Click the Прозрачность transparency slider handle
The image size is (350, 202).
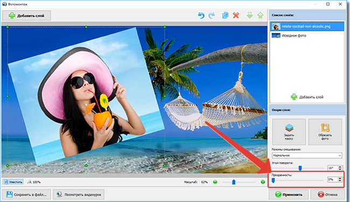(273, 180)
